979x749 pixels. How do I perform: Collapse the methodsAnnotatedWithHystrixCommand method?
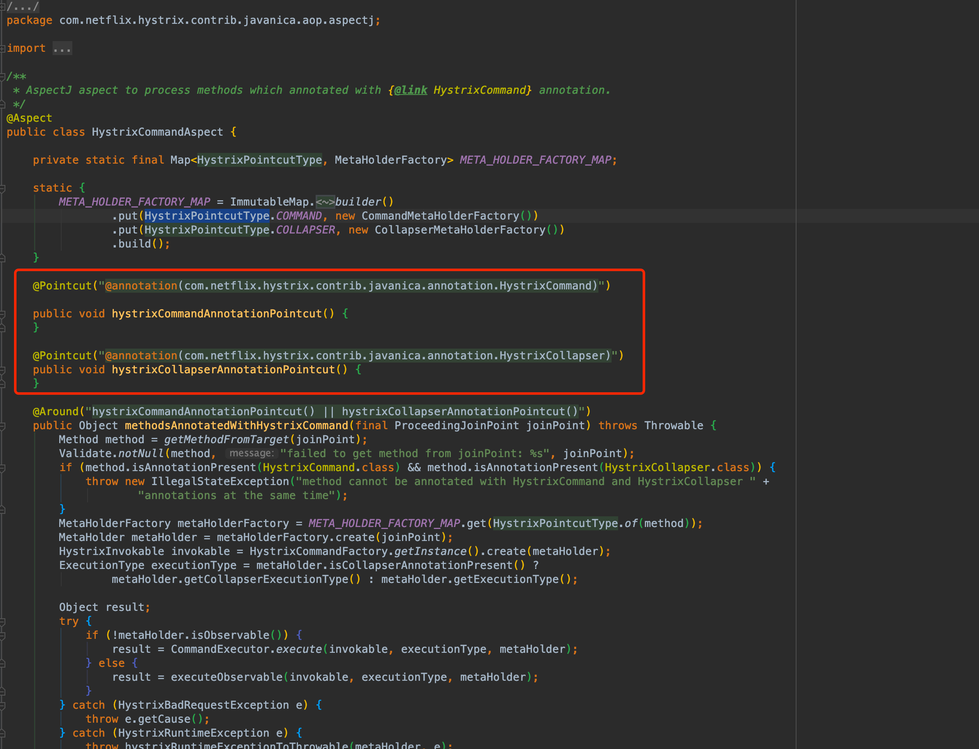pos(3,426)
